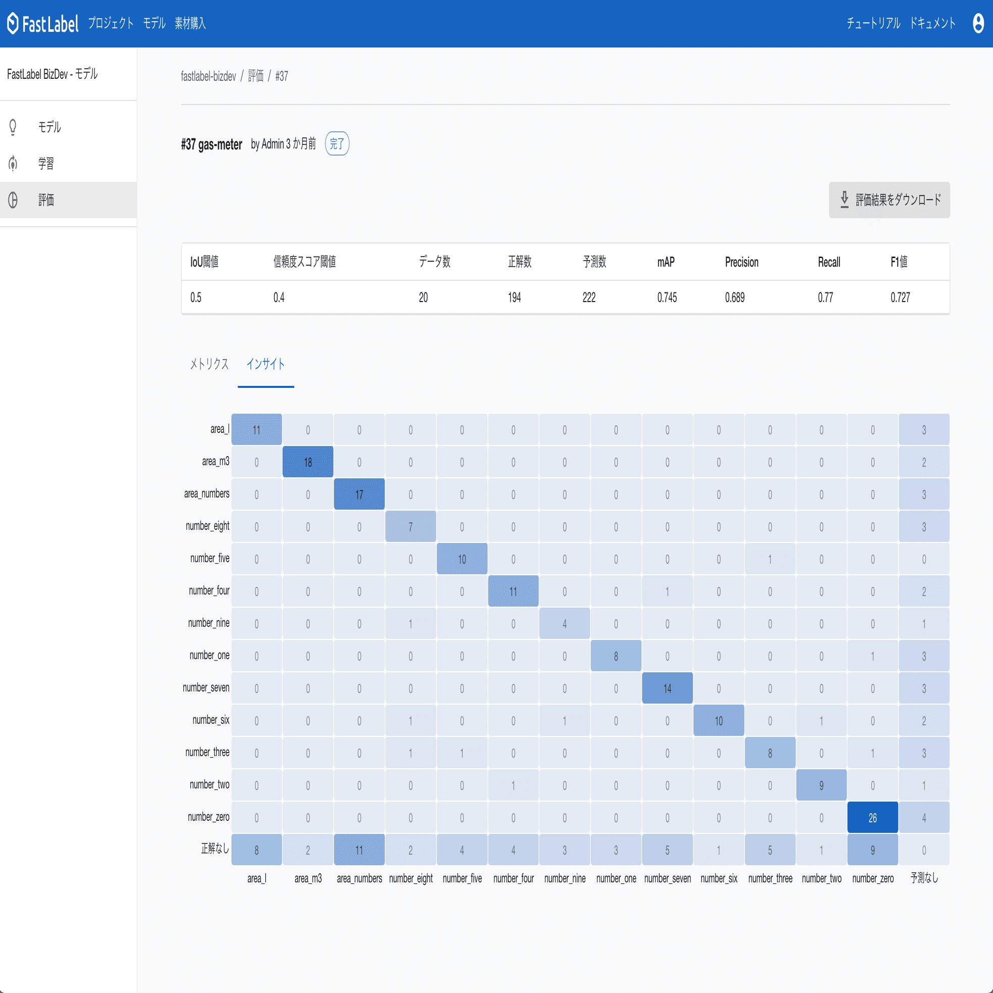The image size is (993, 993).
Task: Open ドキュメント link in header
Action: [x=933, y=23]
